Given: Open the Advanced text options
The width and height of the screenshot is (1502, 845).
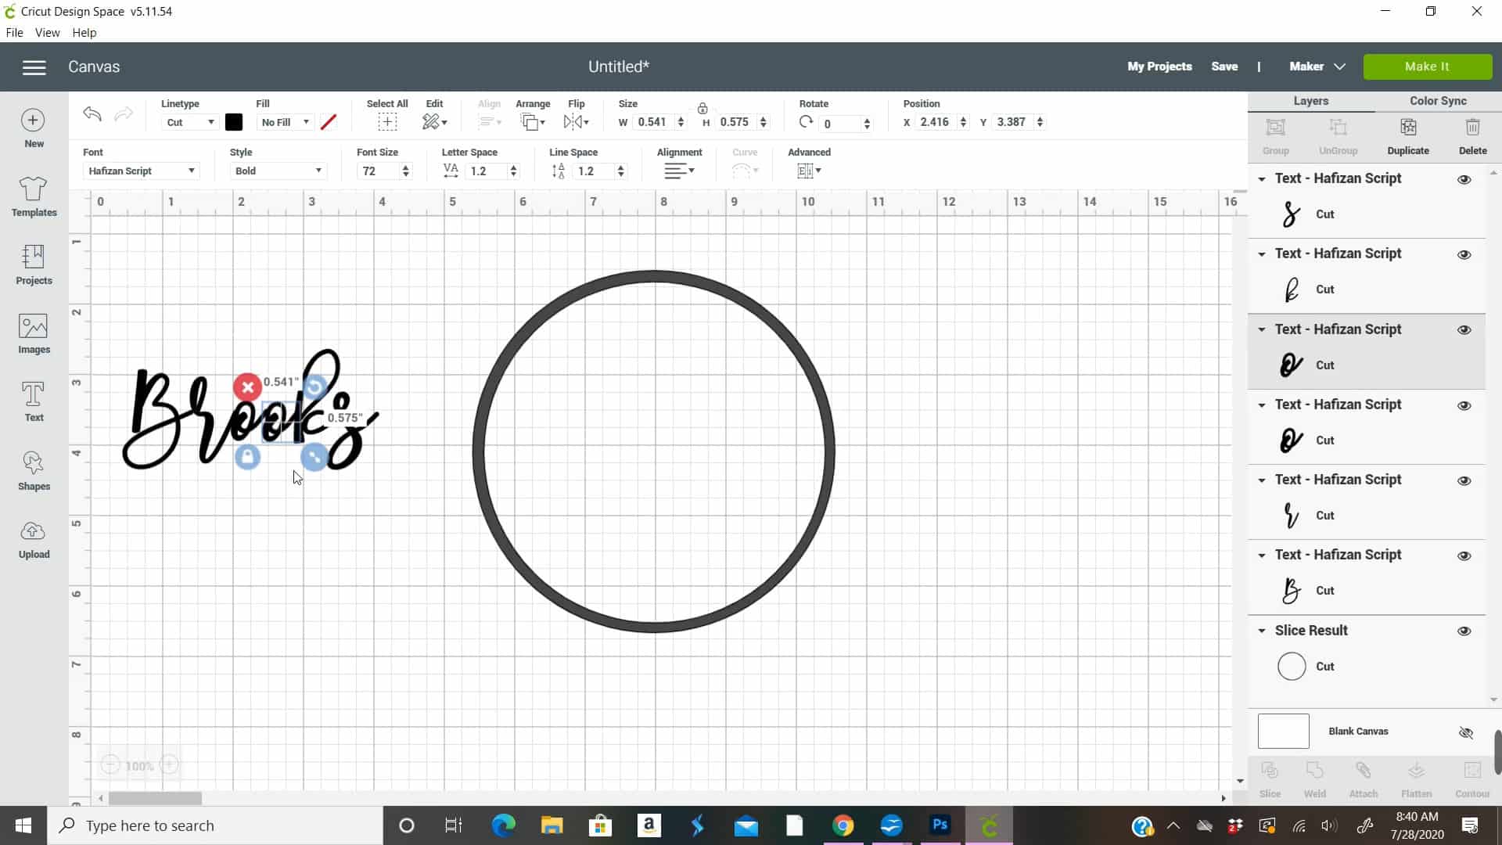Looking at the screenshot, I should [x=809, y=171].
